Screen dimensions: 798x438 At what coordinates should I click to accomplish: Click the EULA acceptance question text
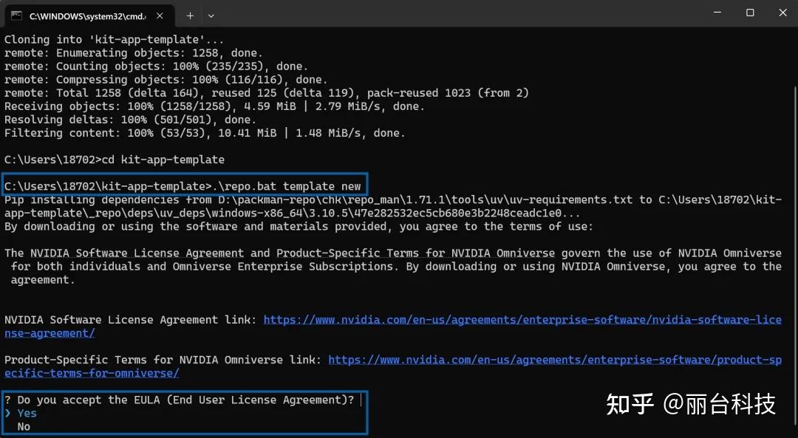pos(185,400)
